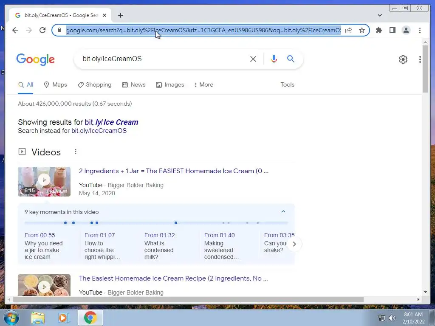Open the Chrome profile avatar
This screenshot has width=435, height=326.
[406, 30]
